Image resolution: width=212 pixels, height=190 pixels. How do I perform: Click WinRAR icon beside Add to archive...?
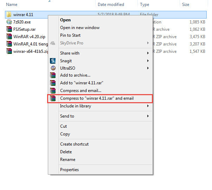click(x=53, y=75)
